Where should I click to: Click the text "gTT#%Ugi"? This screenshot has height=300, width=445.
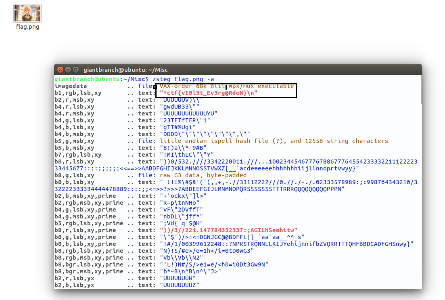[178, 127]
